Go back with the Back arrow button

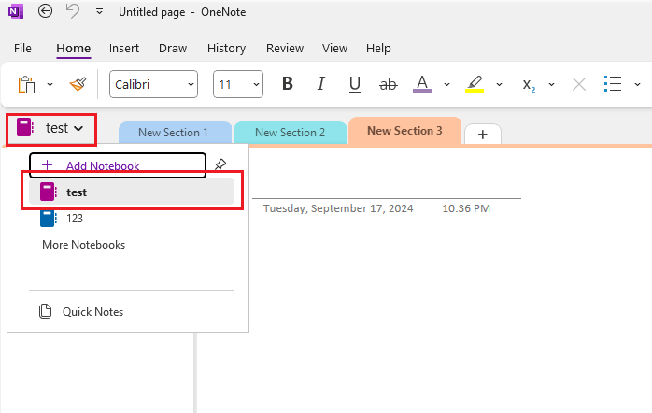coord(45,11)
